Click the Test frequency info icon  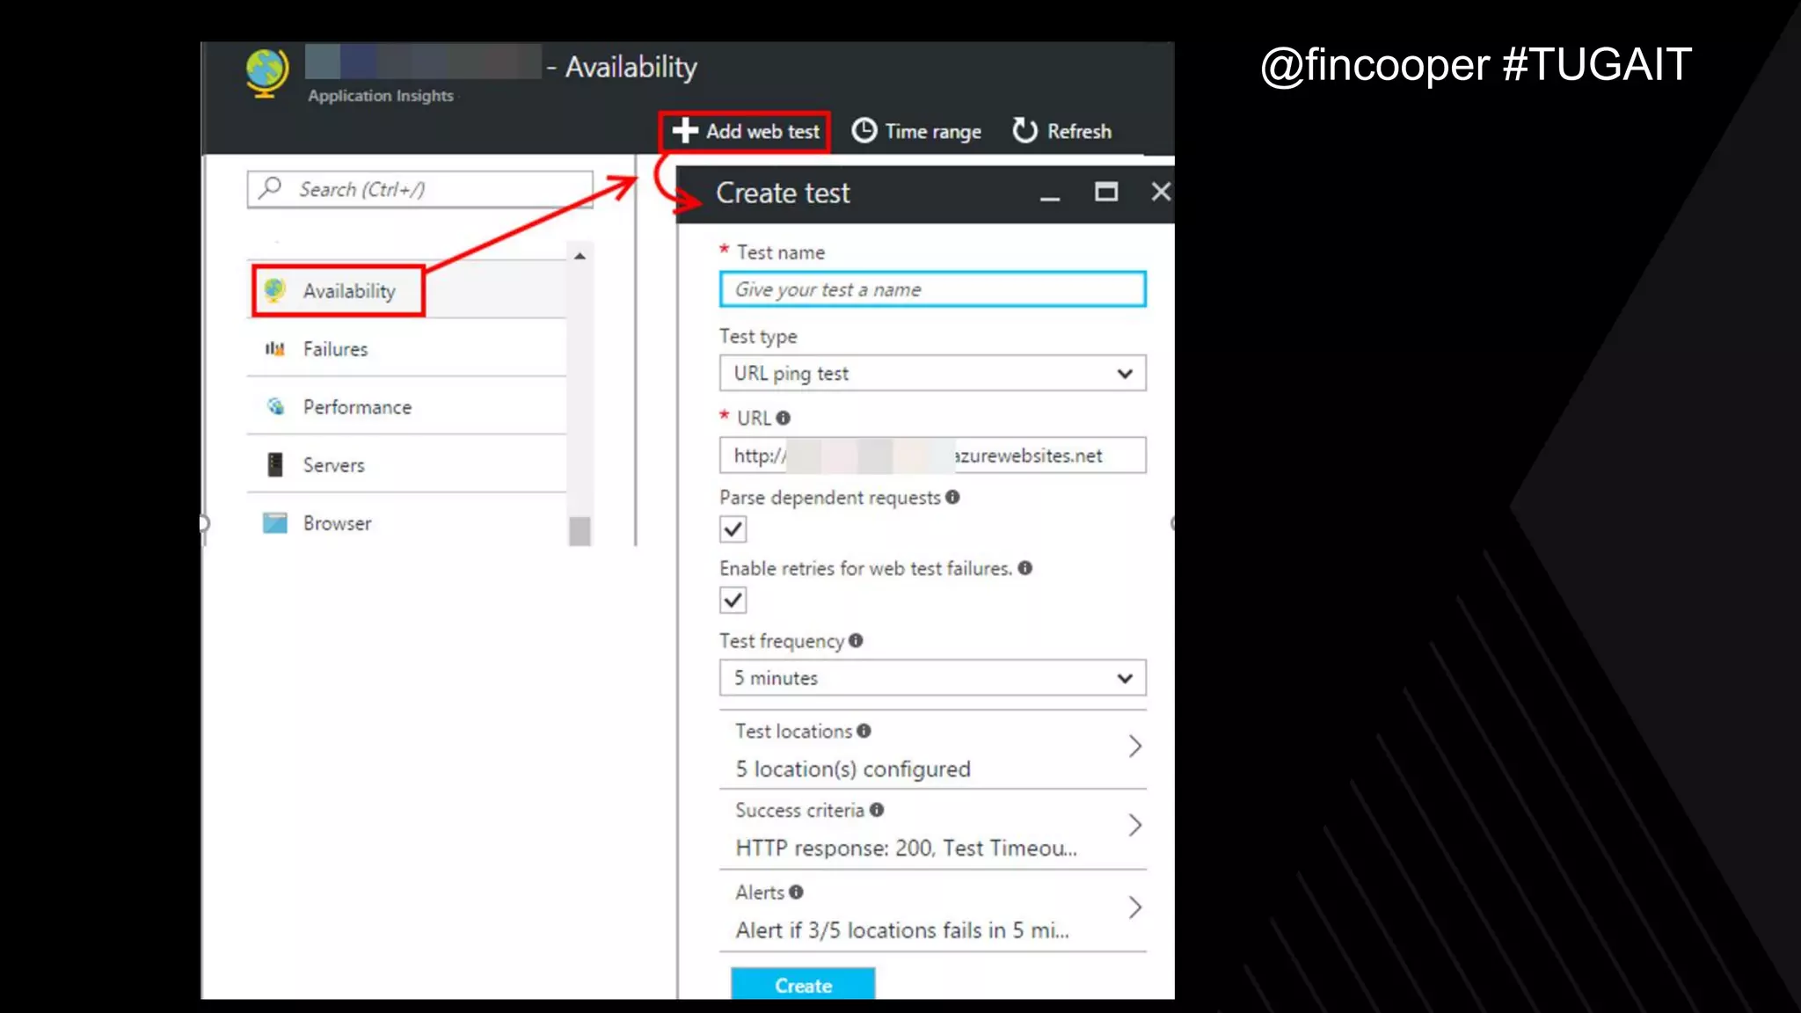click(856, 641)
